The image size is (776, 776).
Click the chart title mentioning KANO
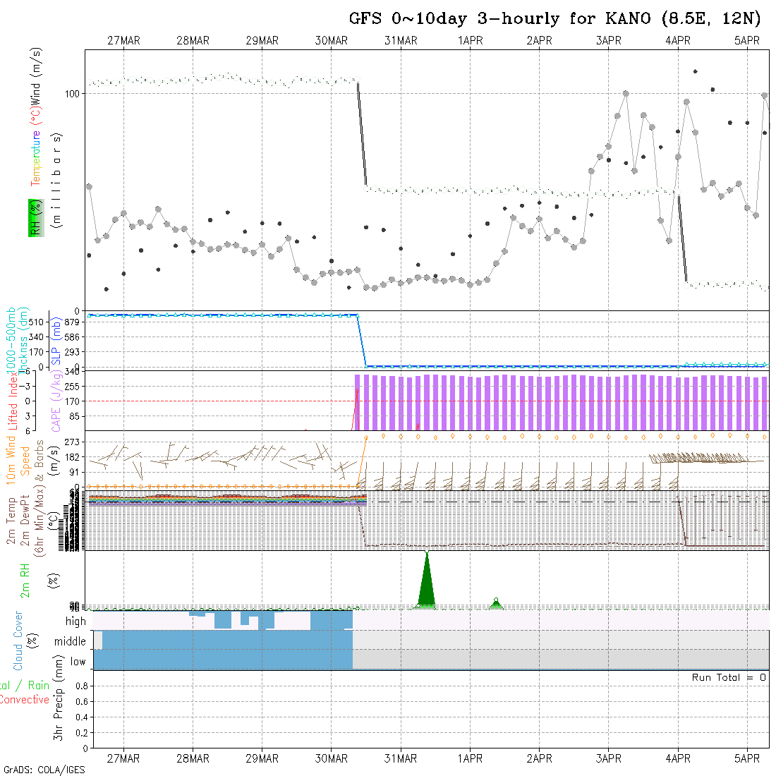pyautogui.click(x=554, y=19)
